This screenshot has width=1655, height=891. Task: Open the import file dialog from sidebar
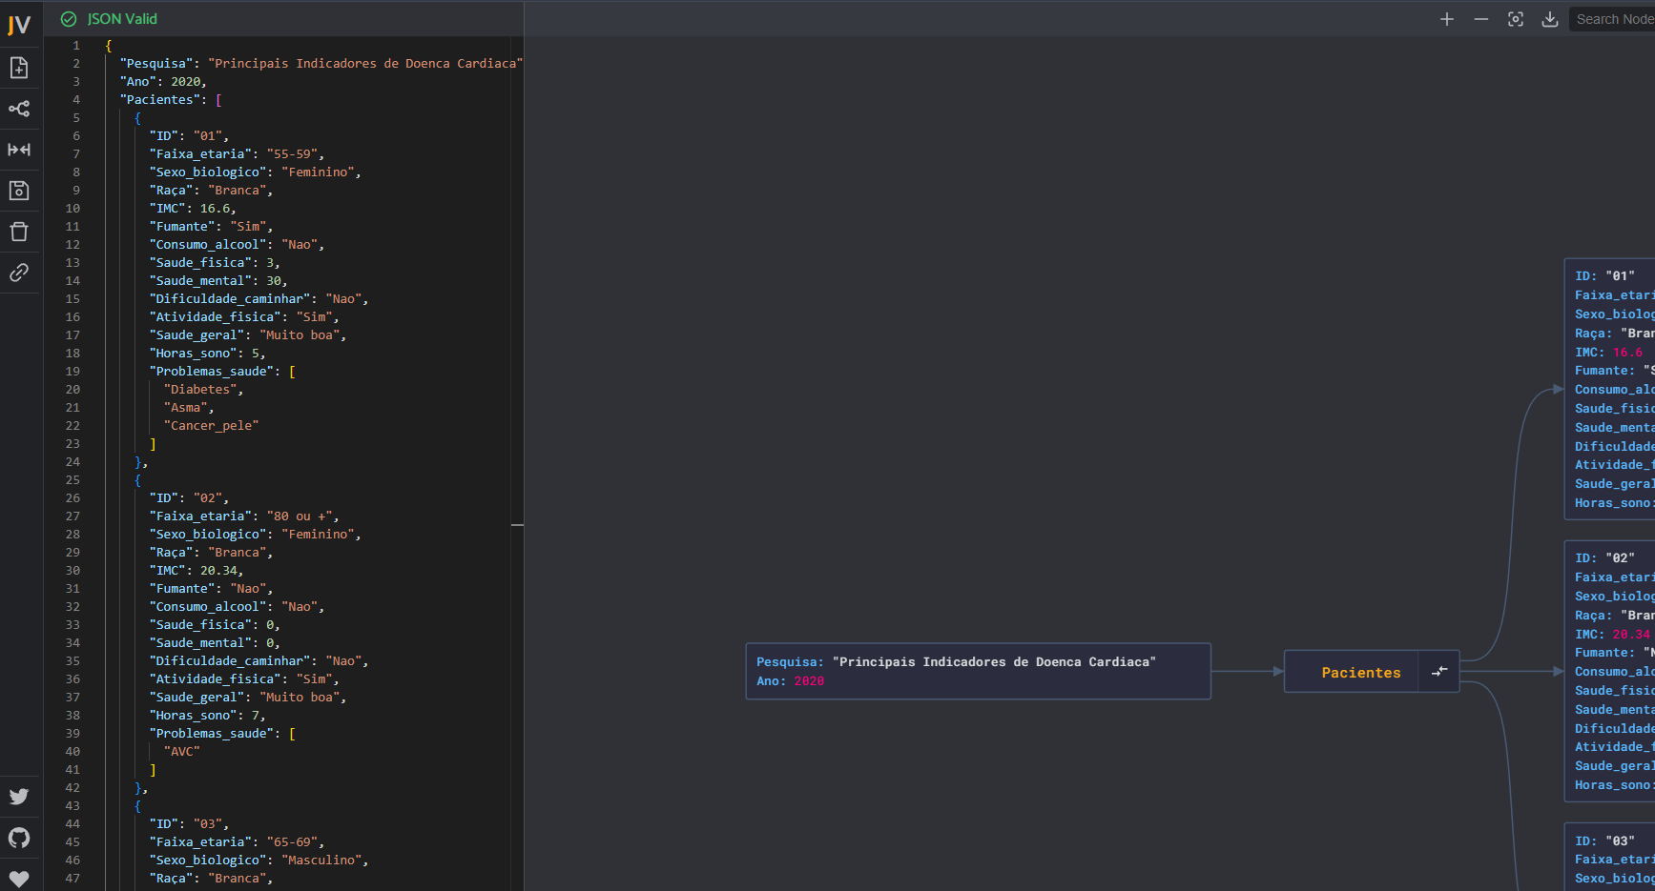(x=19, y=68)
